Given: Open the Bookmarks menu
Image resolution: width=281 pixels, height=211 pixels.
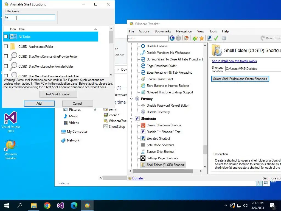Looking at the screenshot, I should (163, 31).
